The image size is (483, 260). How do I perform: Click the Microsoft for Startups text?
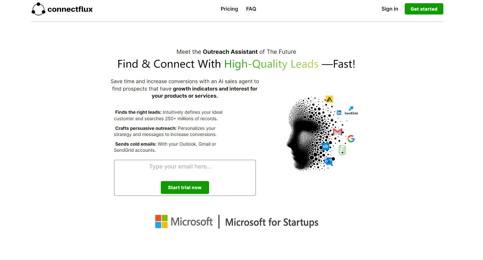point(272,222)
